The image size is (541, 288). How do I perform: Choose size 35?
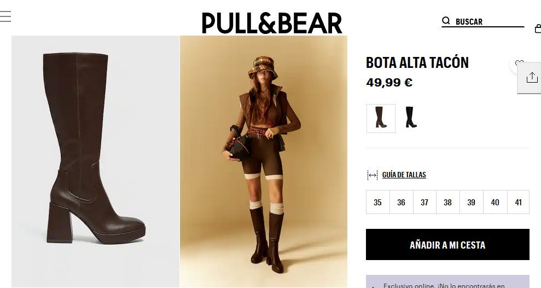pyautogui.click(x=378, y=203)
